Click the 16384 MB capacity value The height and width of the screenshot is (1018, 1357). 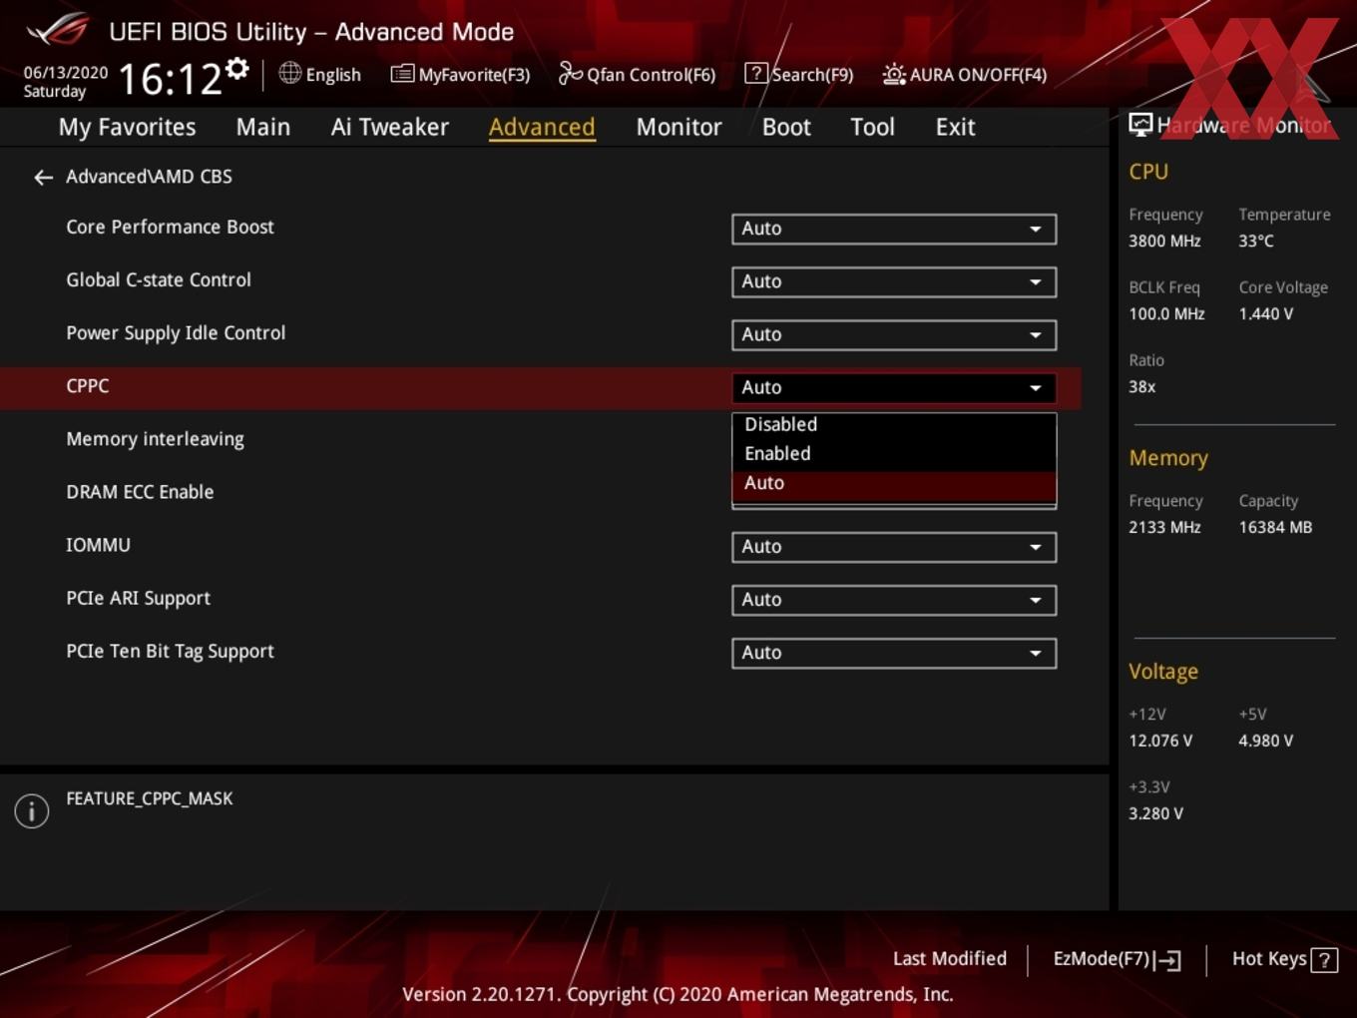pos(1275,527)
